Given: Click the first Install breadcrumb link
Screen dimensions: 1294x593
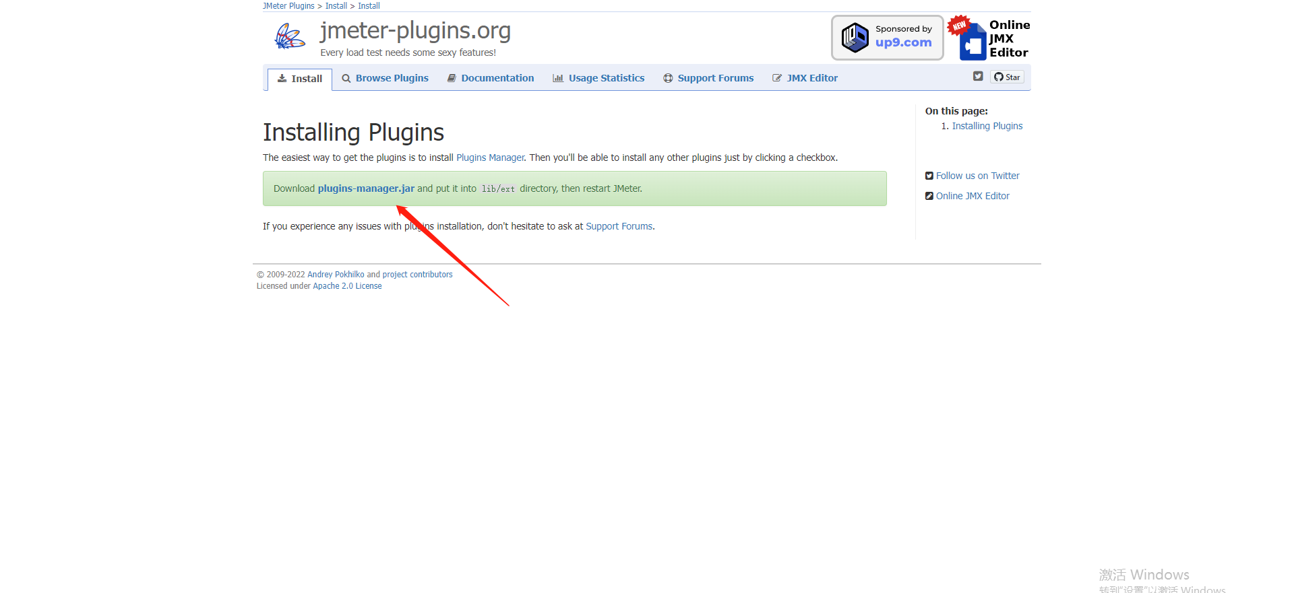Looking at the screenshot, I should pyautogui.click(x=336, y=6).
